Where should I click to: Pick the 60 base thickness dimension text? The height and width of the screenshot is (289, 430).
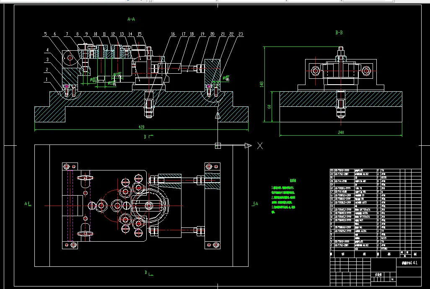tap(269, 106)
